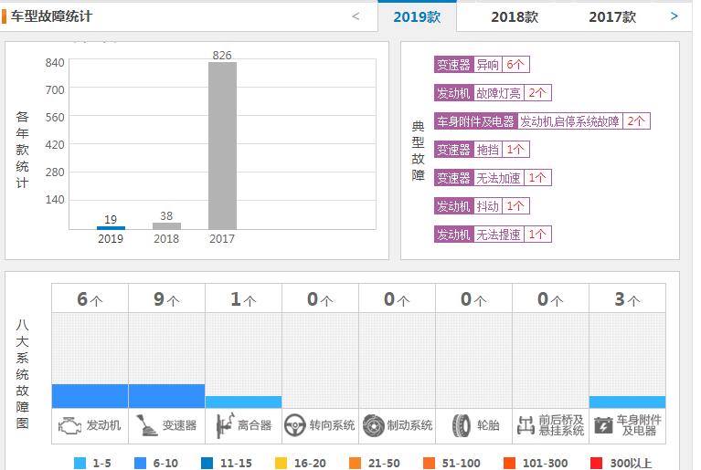Click the 300以上 red legend swatch
This screenshot has height=470, width=701.
pyautogui.click(x=597, y=464)
